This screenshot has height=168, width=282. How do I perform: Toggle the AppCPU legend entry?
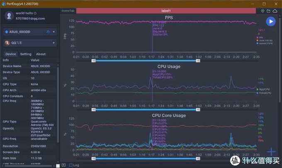point(263,90)
